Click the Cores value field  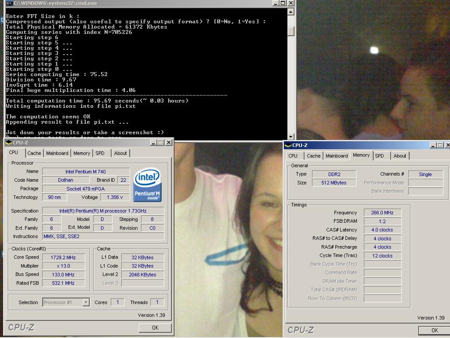coord(118,302)
